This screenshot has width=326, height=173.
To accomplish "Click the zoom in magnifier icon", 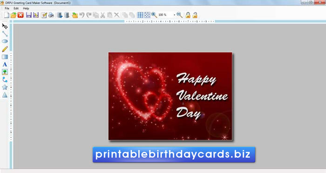I will (154, 15).
